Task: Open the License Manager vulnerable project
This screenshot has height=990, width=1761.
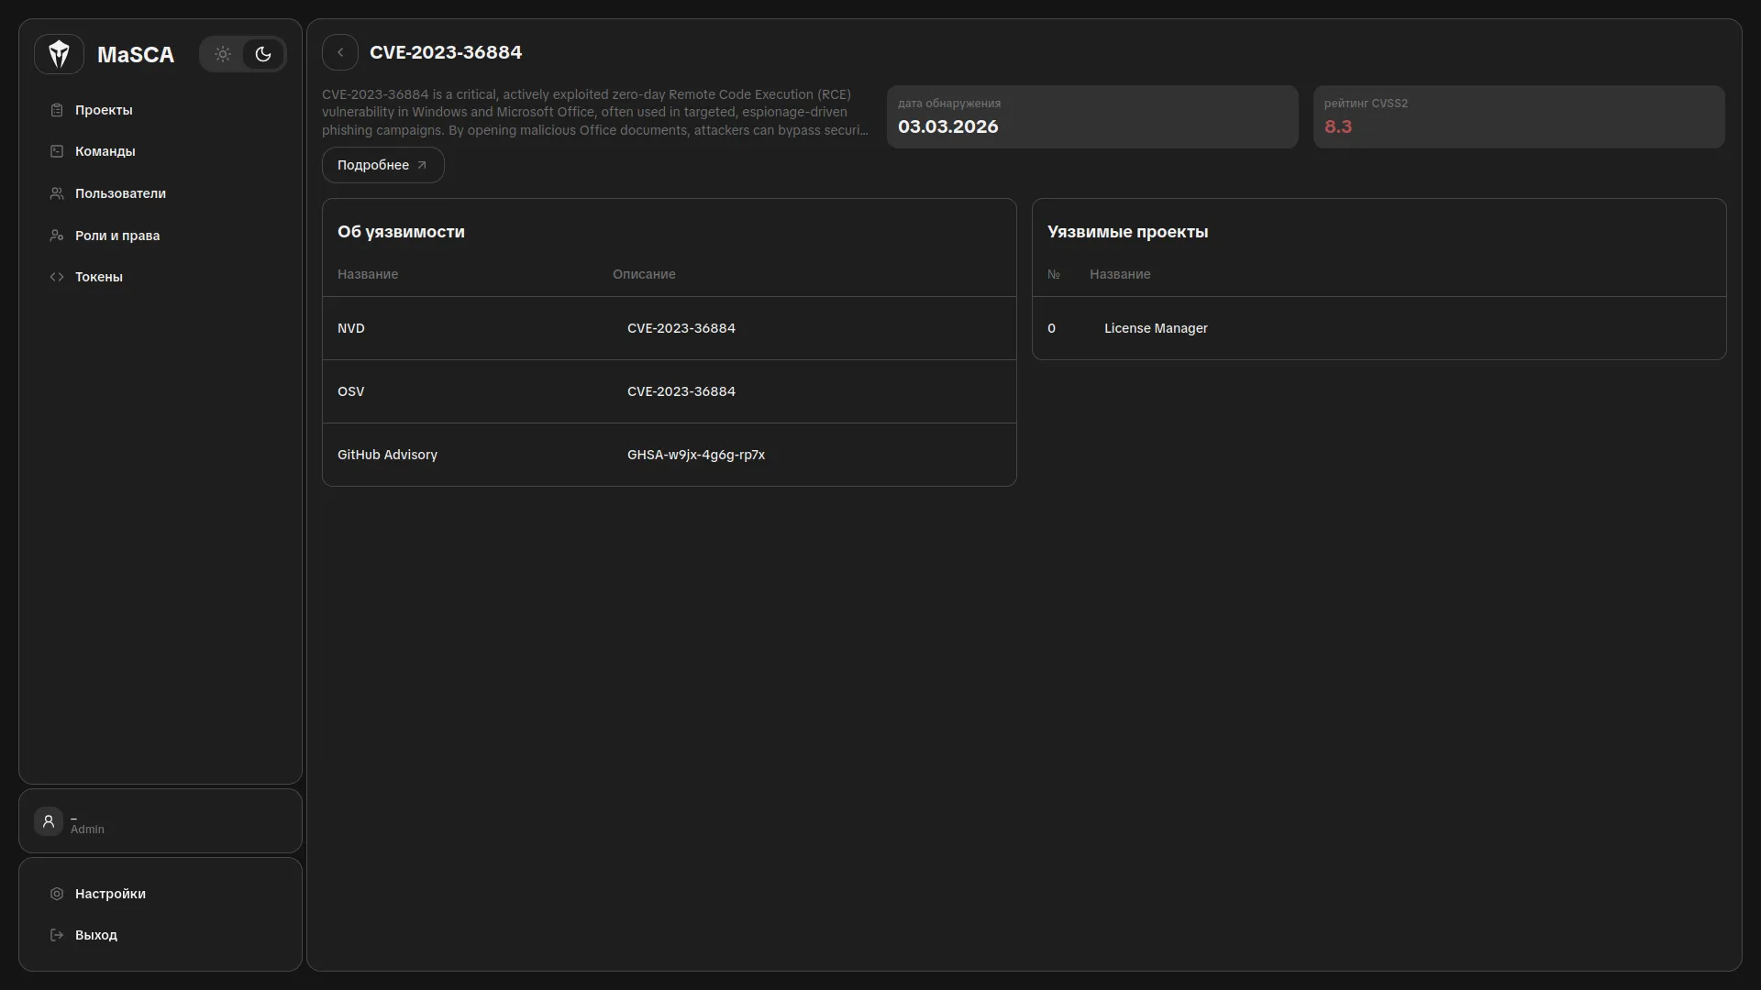Action: (1155, 328)
